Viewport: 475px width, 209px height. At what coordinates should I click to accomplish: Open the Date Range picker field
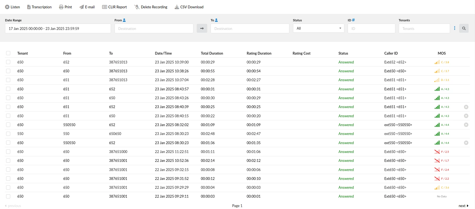(x=58, y=29)
